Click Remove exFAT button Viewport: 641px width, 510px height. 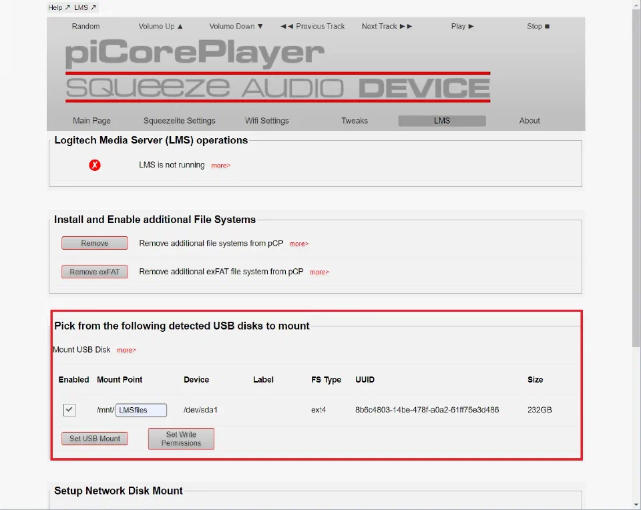click(x=94, y=272)
